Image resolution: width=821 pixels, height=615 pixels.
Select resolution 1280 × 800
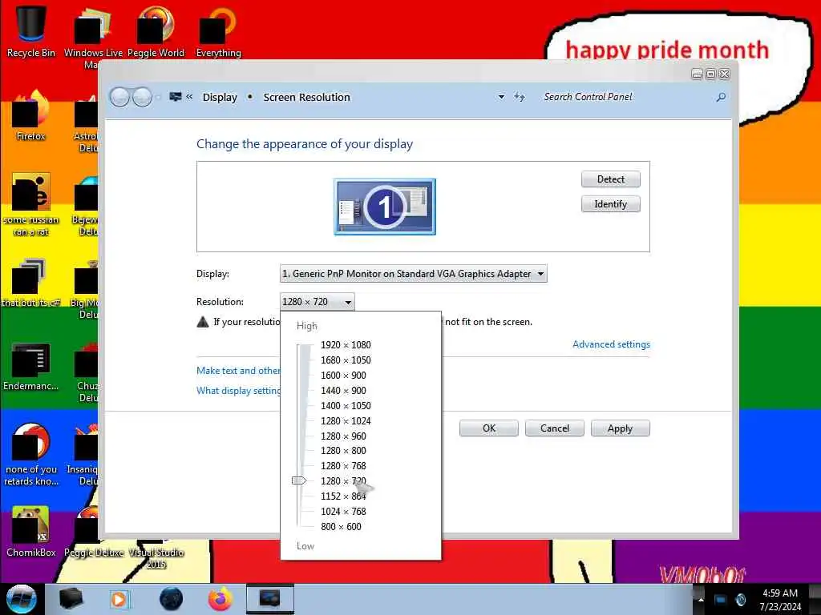point(343,450)
